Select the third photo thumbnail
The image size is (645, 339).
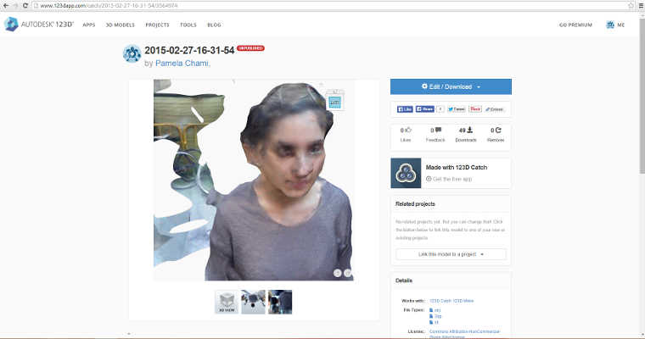(x=280, y=302)
